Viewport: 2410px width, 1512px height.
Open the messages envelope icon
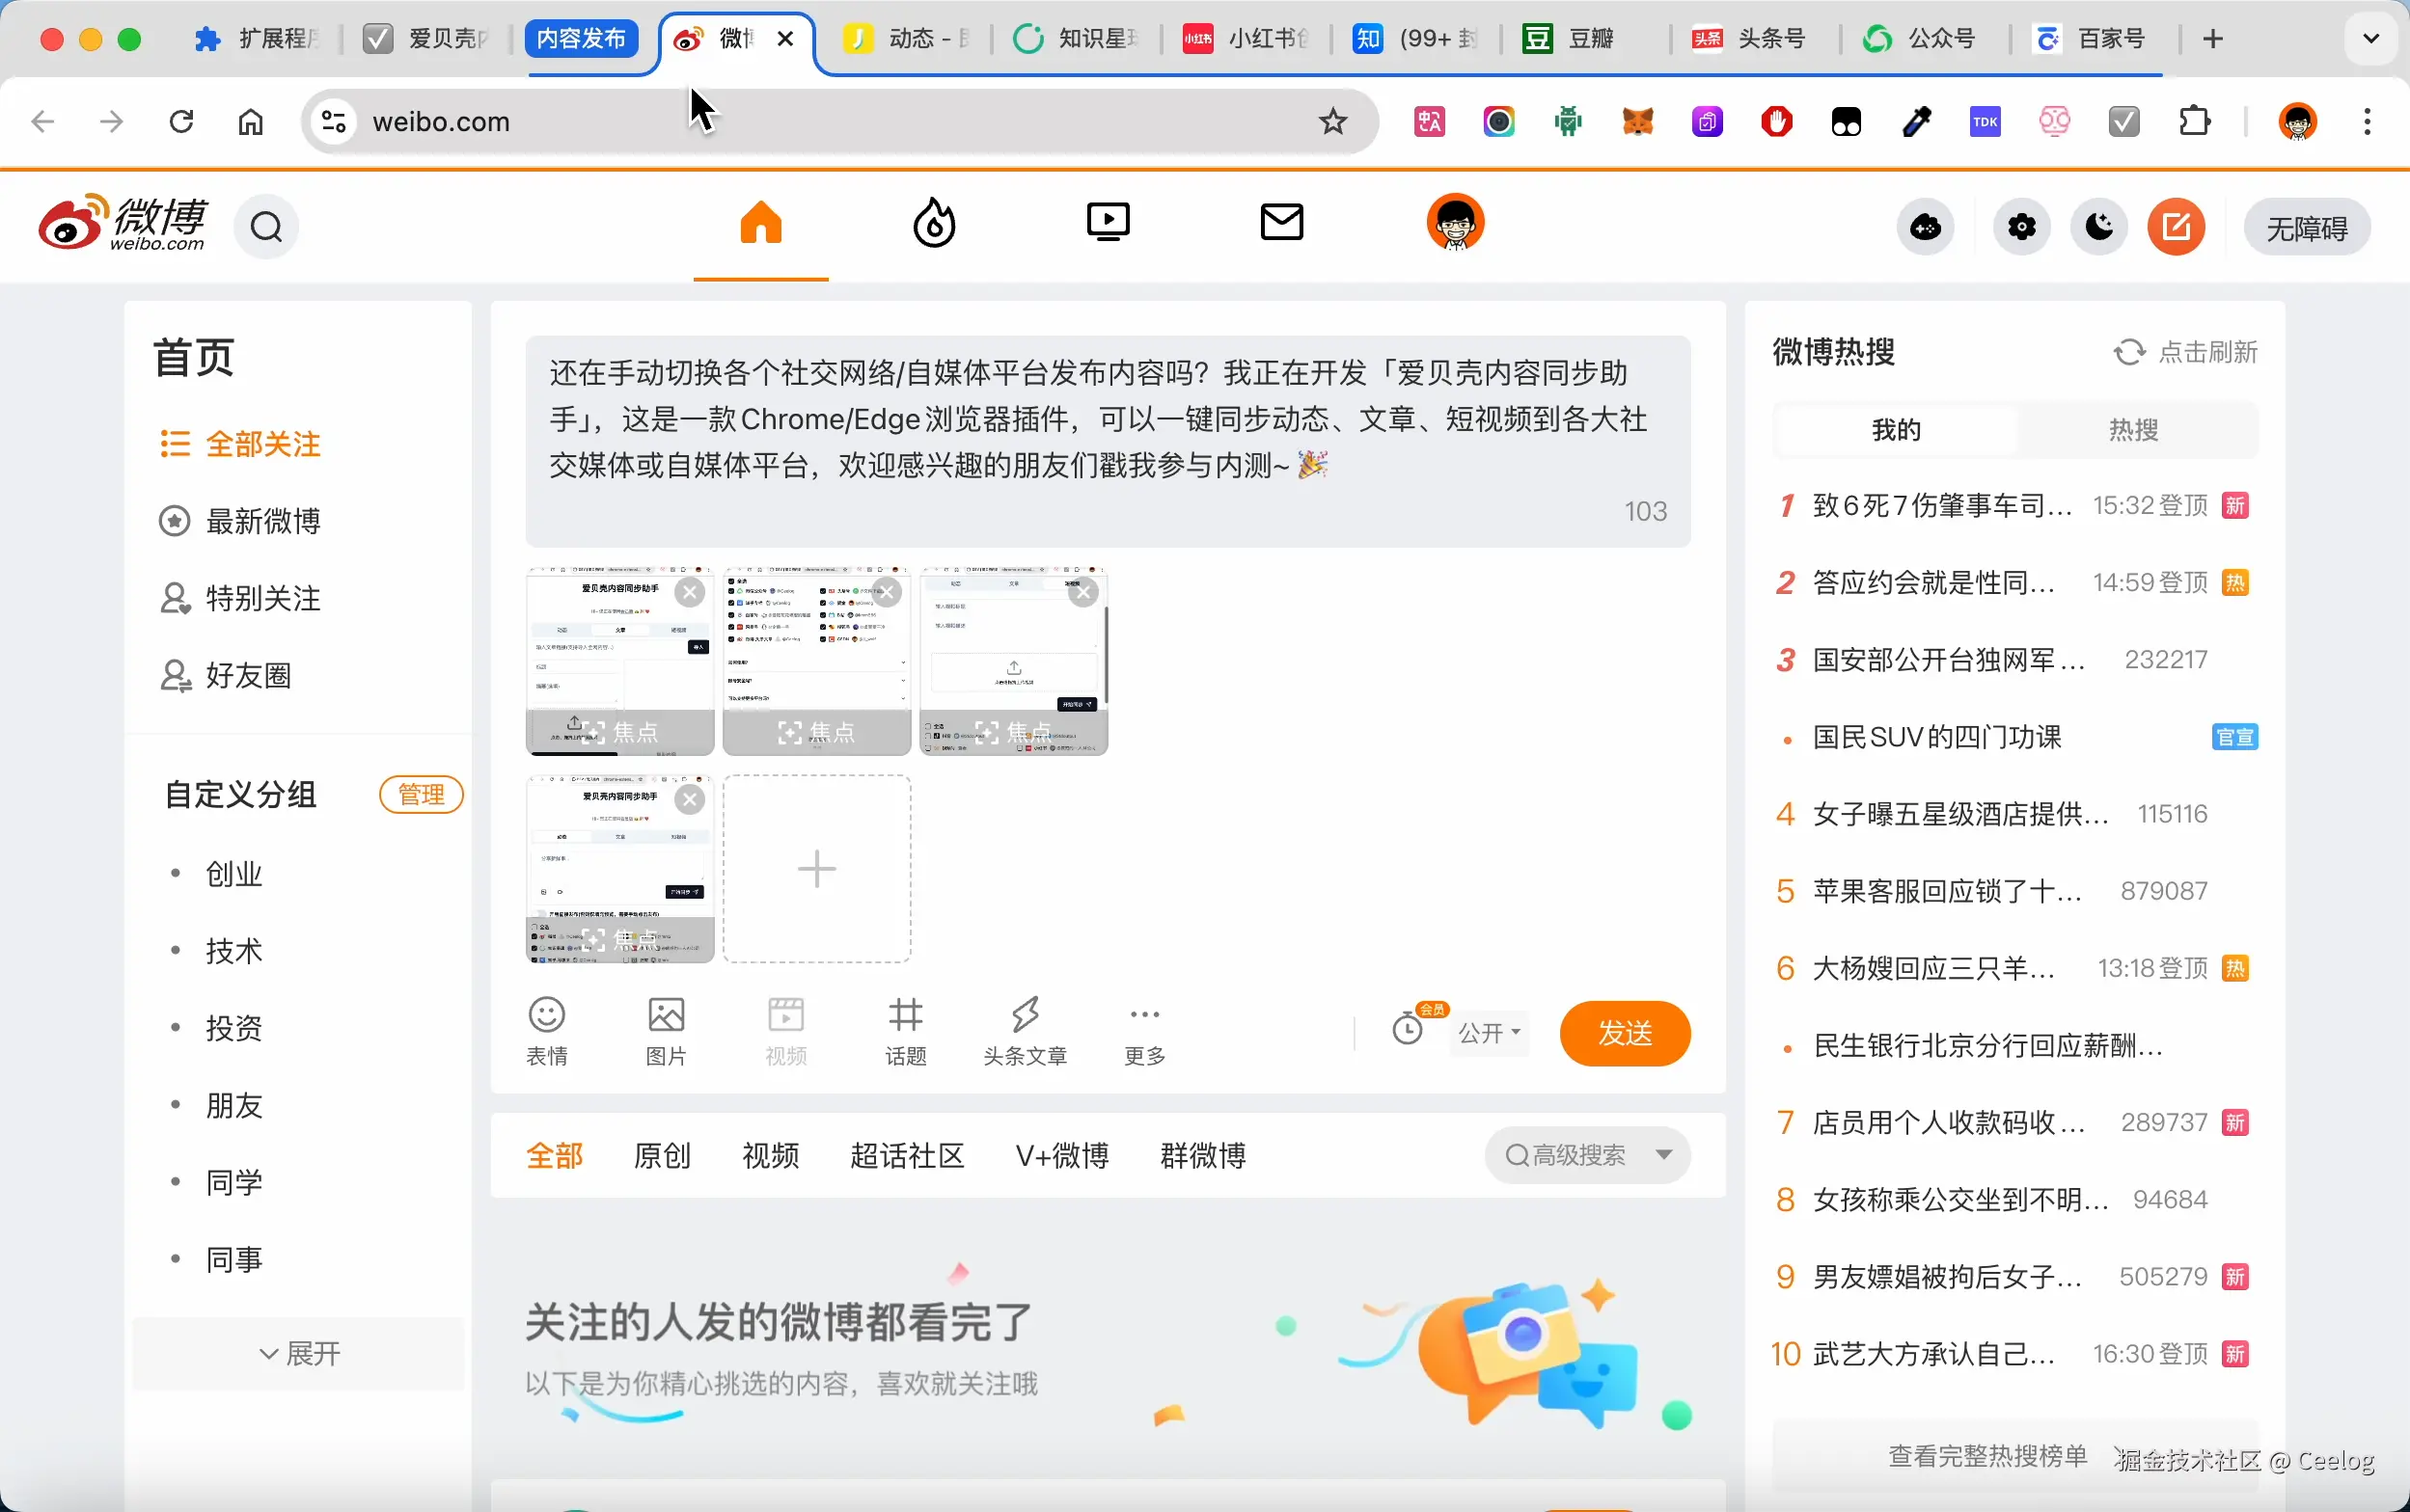coord(1281,223)
